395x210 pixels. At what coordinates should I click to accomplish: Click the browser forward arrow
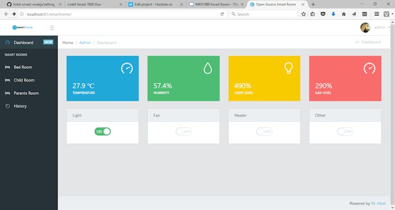pos(14,14)
